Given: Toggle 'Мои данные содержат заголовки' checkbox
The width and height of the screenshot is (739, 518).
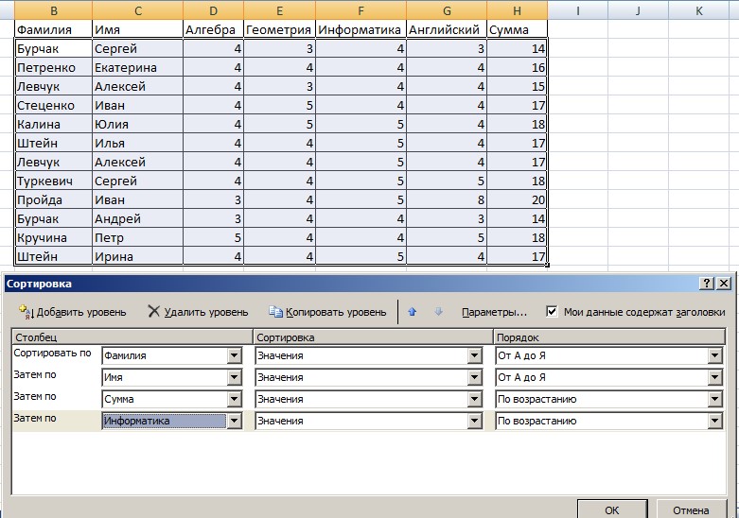Looking at the screenshot, I should click(x=553, y=311).
